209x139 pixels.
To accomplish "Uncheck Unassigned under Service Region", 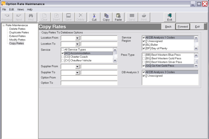I will (144, 41).
